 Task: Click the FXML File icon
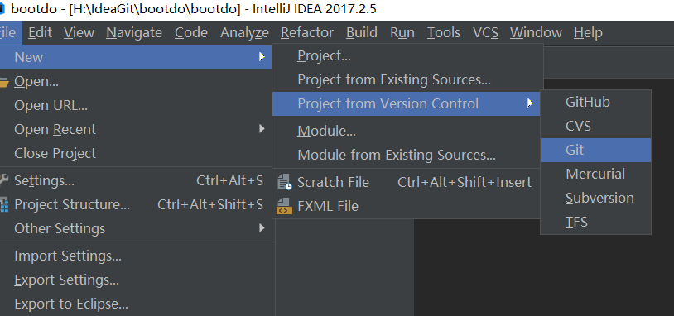(x=284, y=206)
